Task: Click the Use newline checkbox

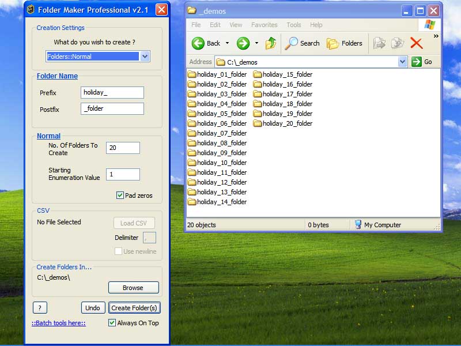Action: click(x=119, y=251)
